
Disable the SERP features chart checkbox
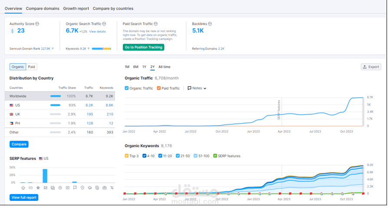coord(215,156)
